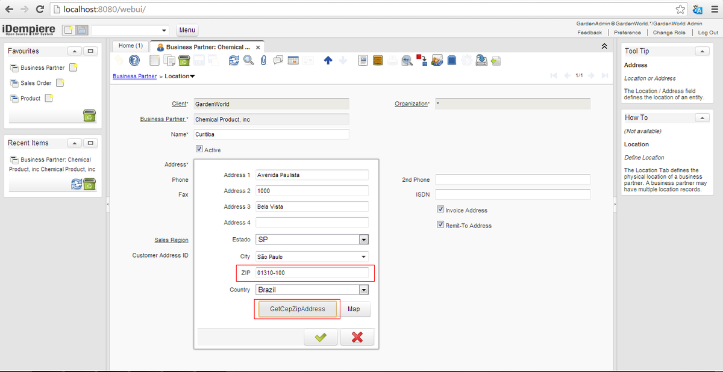Click the Refresh toolbar icon
Screen dimensions: 723x372
[x=234, y=60]
